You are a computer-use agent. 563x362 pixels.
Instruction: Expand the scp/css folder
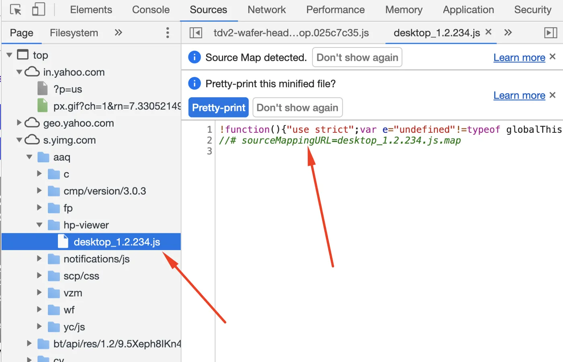[39, 275]
